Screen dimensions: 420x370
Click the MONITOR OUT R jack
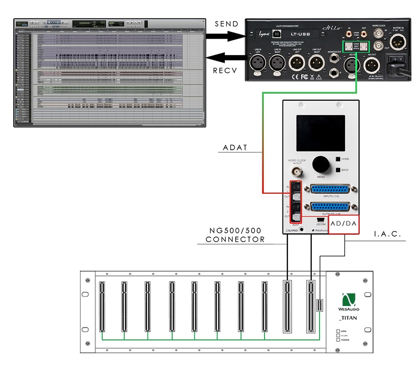click(334, 73)
